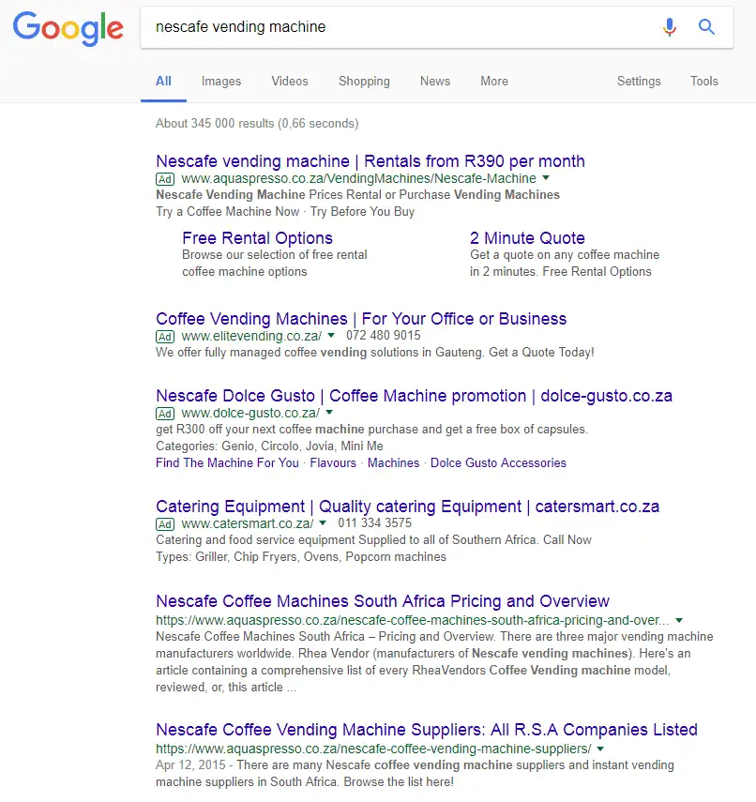
Task: Click the blue search magnifier icon
Action: [x=706, y=26]
